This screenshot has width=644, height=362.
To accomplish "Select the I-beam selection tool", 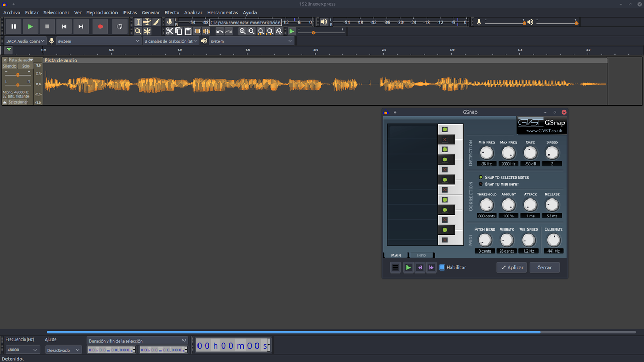I will point(138,22).
